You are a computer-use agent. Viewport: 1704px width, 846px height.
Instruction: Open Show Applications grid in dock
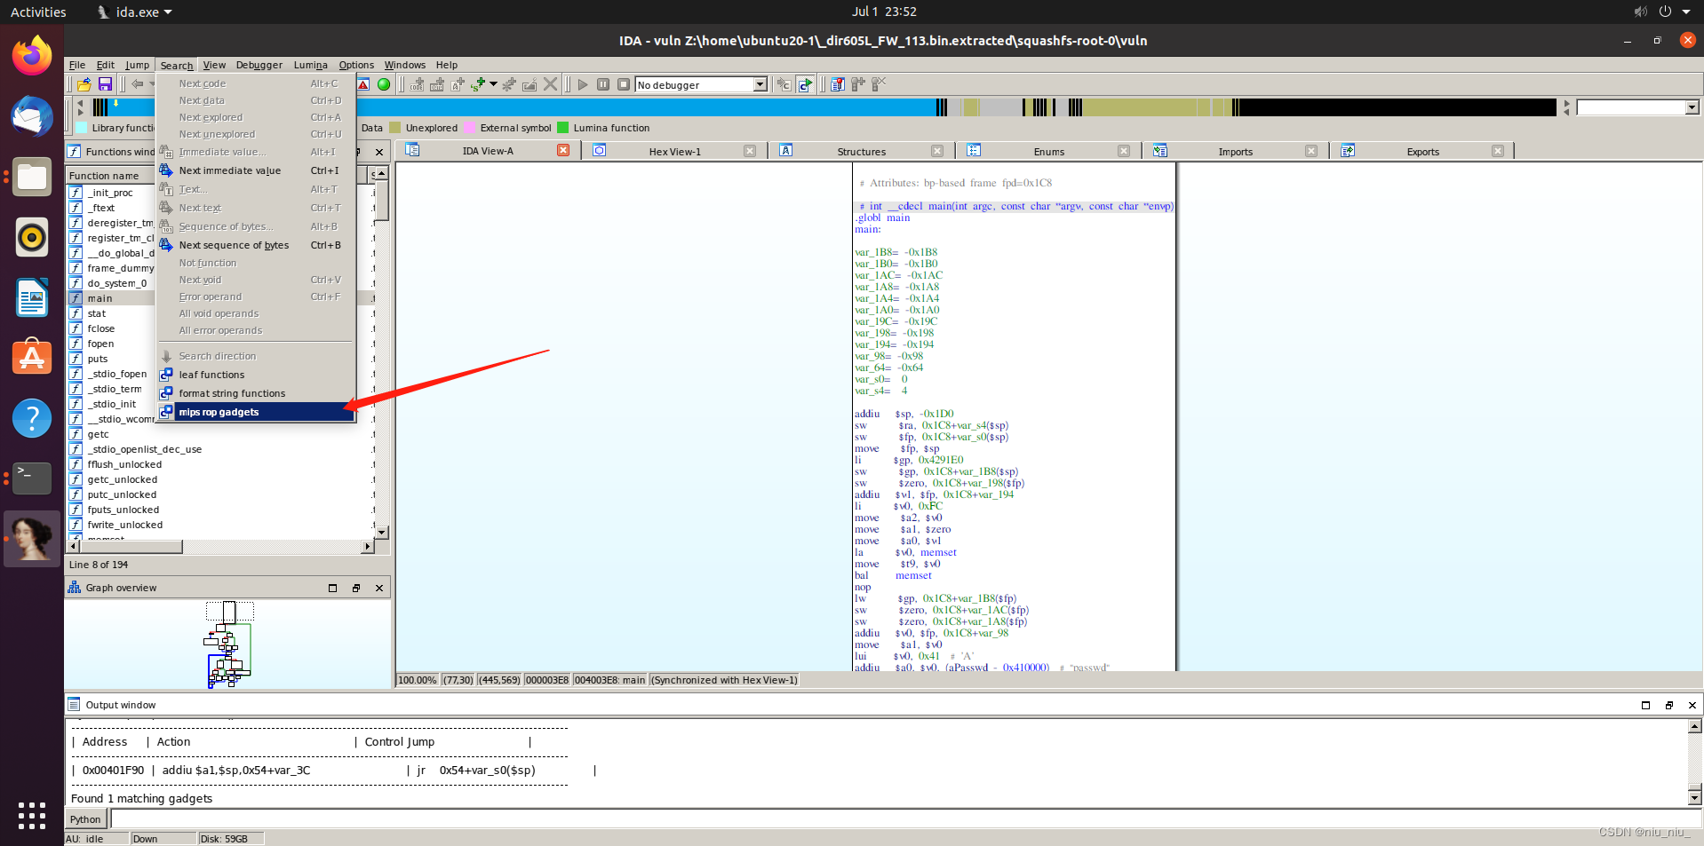click(32, 815)
